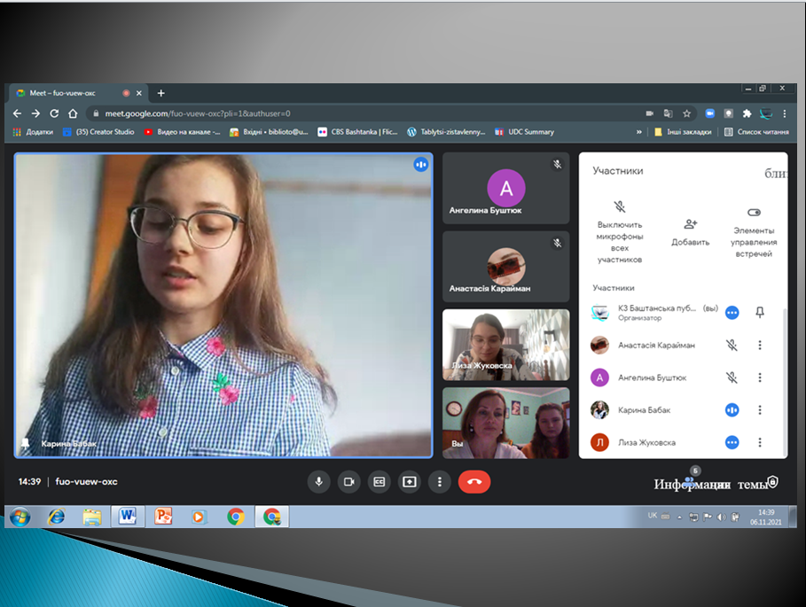Bookmark this page with the star icon

[x=686, y=113]
